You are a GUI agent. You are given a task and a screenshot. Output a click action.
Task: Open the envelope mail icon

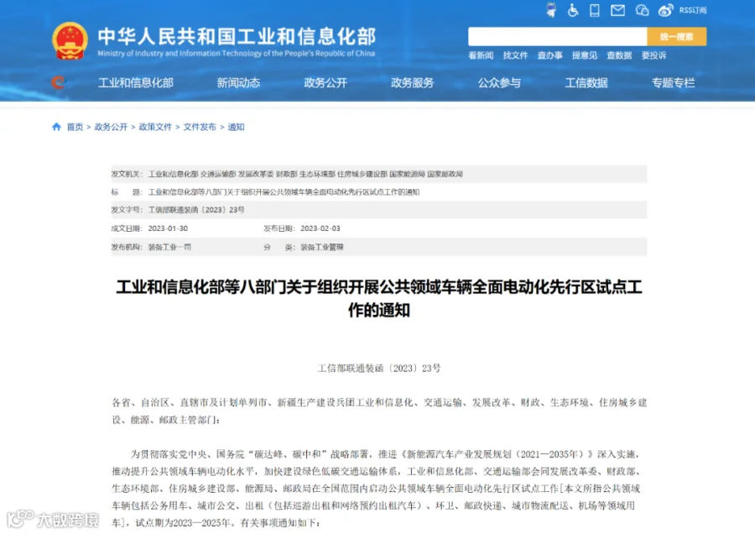[617, 9]
